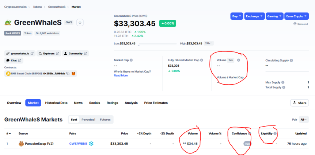Go to Cryptocurrencies in the breadcrumb

click(15, 7)
